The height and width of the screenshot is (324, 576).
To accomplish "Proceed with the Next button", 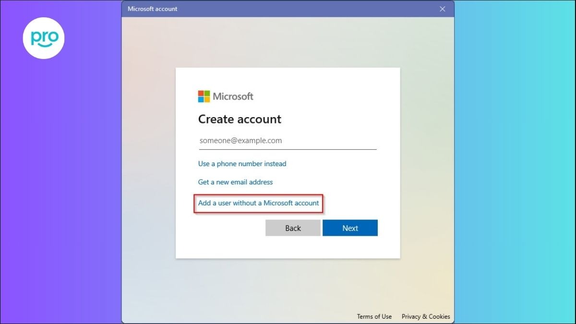I will pyautogui.click(x=350, y=228).
